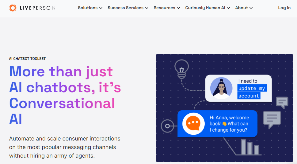Expand the About chevron arrow

tap(251, 8)
